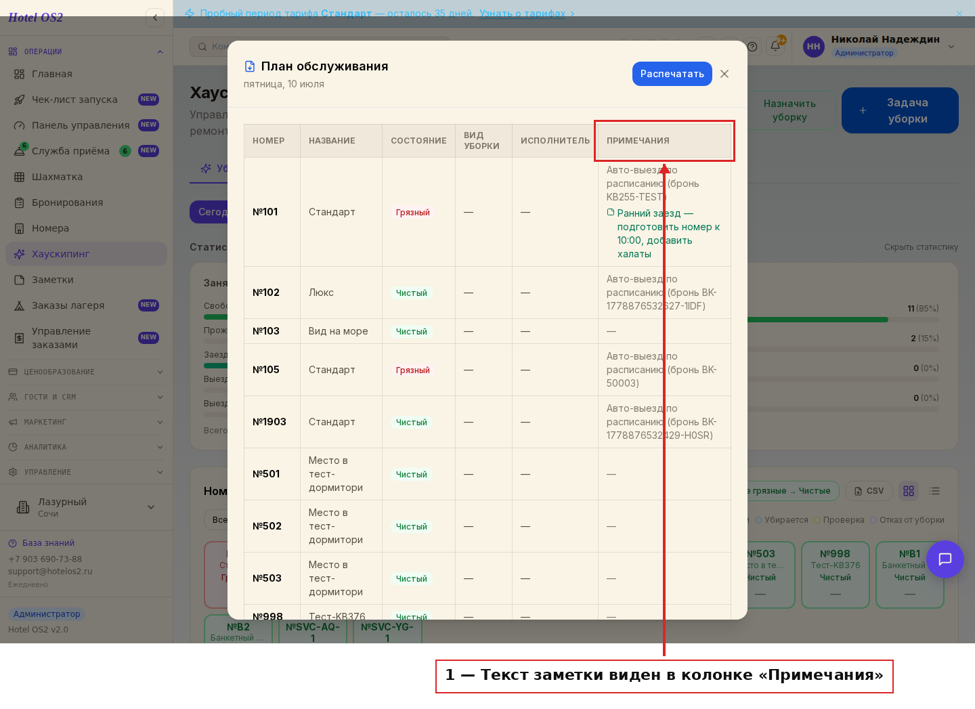Open Служба приёма menu item

pos(86,151)
